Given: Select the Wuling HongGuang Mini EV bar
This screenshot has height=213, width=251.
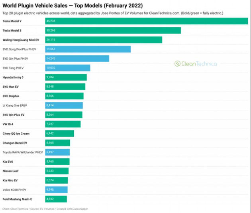Looking at the screenshot, I should (x=104, y=40).
